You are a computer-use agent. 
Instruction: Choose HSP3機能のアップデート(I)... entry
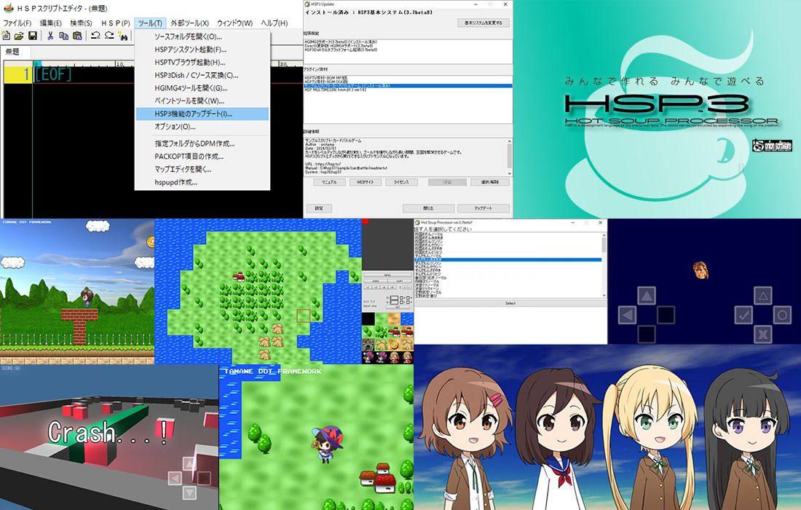point(202,114)
